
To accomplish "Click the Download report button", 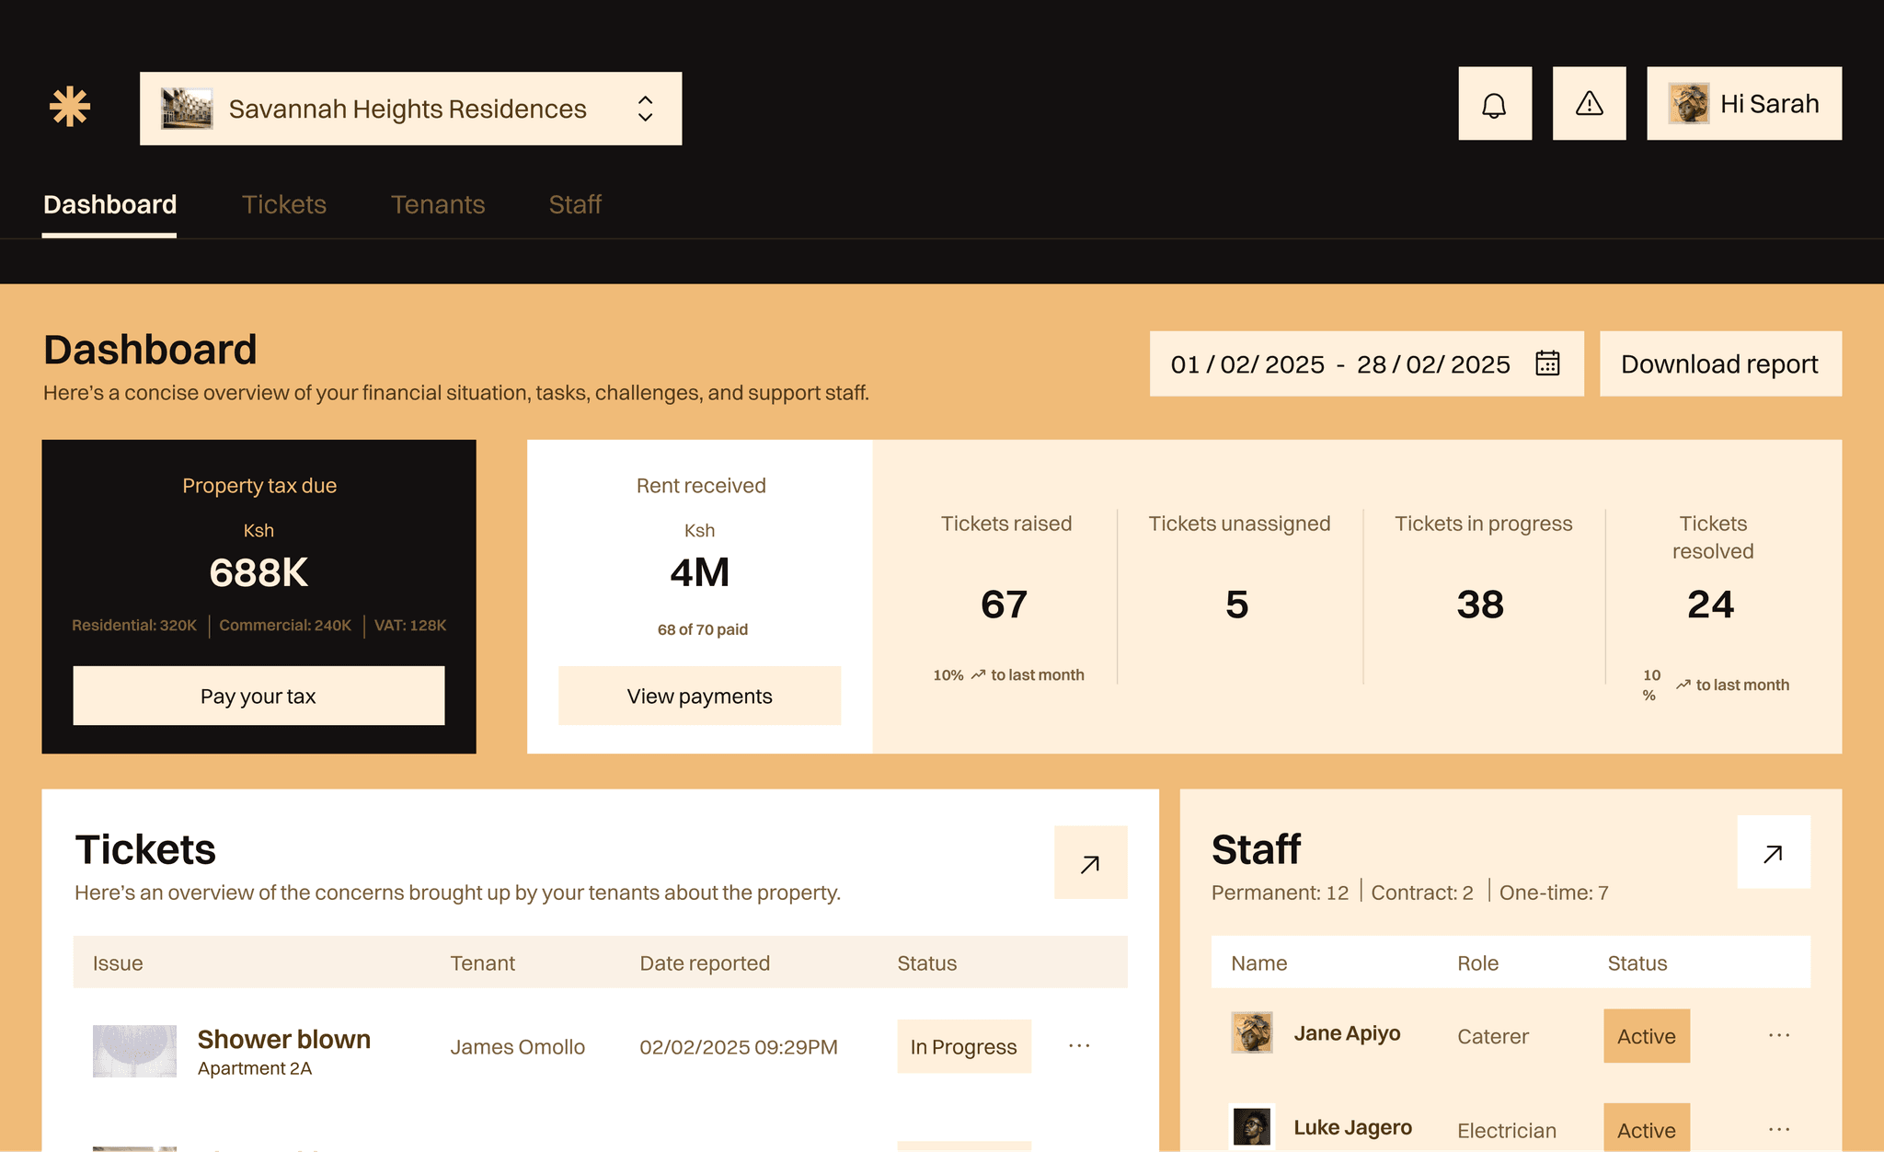I will click(1719, 364).
